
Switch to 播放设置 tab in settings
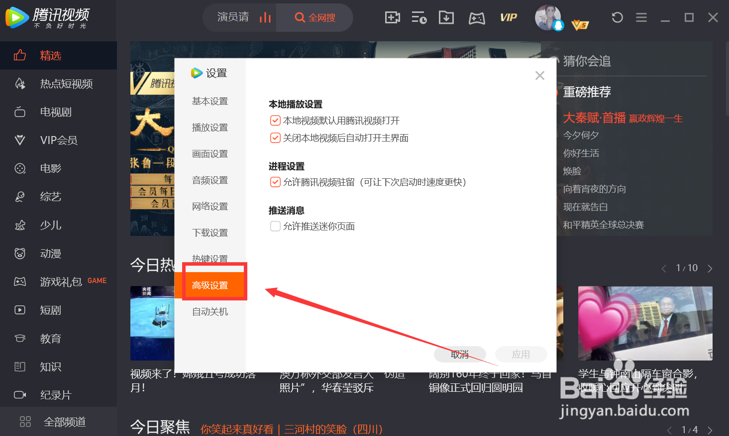210,127
